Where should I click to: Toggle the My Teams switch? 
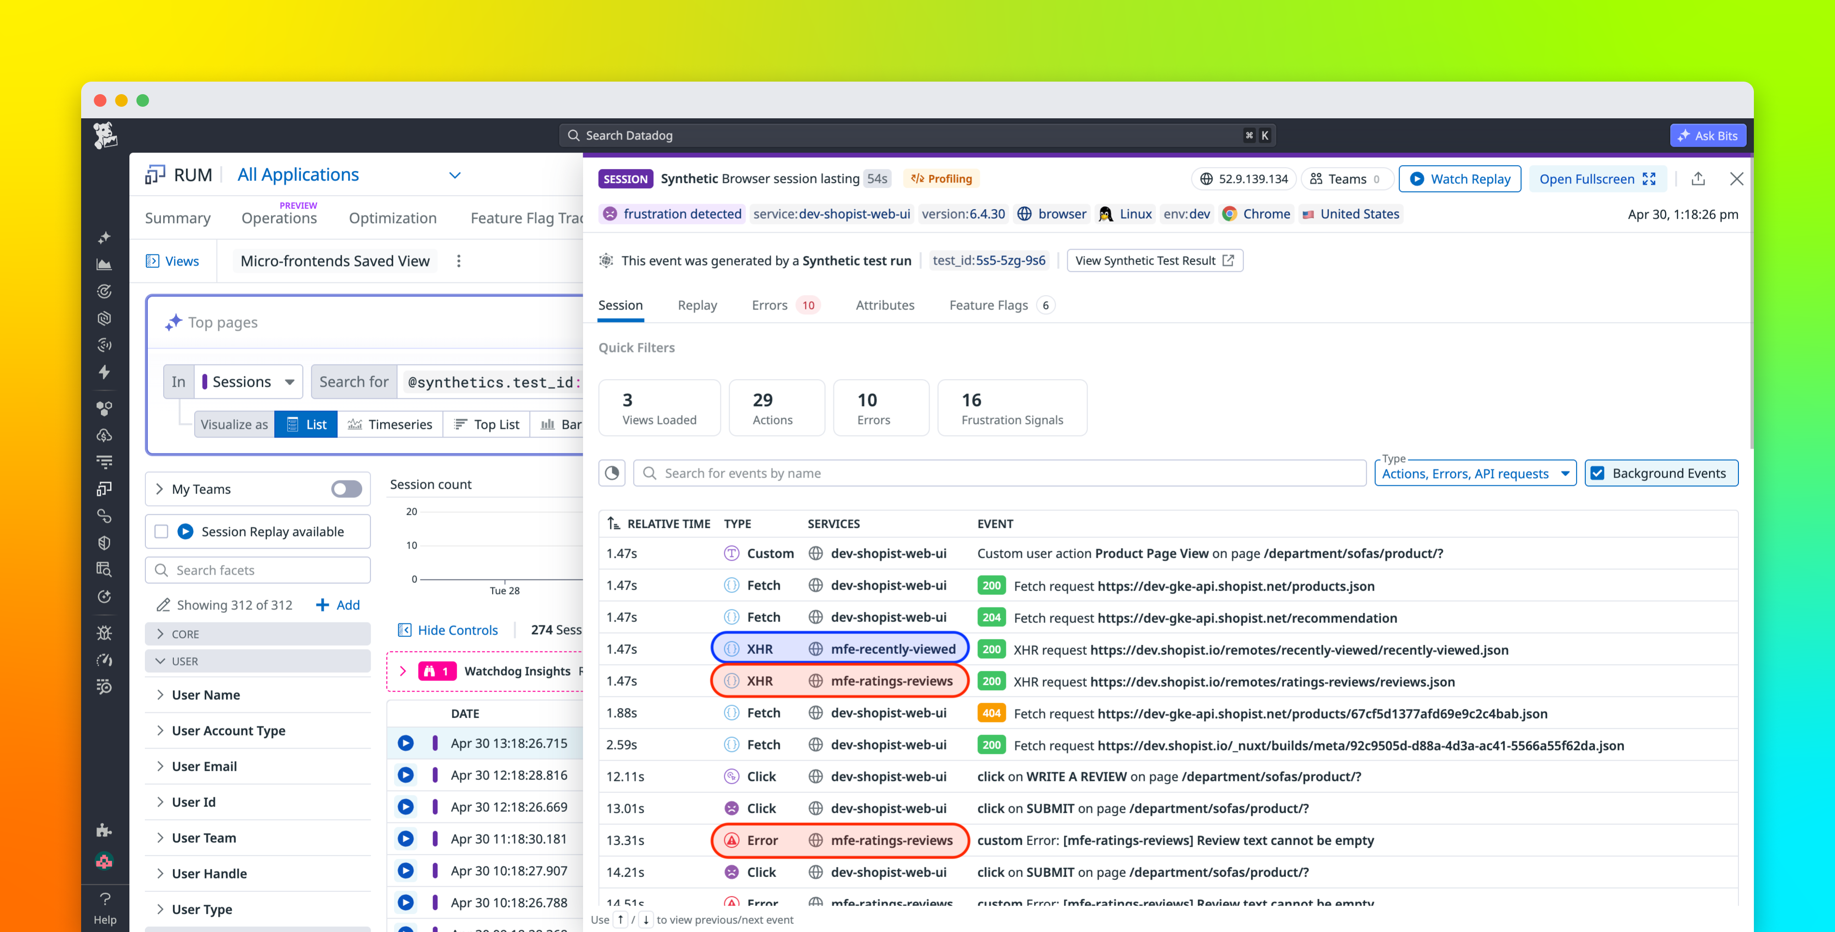(346, 489)
